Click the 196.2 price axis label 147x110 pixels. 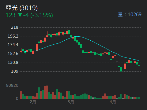click(x=13, y=36)
